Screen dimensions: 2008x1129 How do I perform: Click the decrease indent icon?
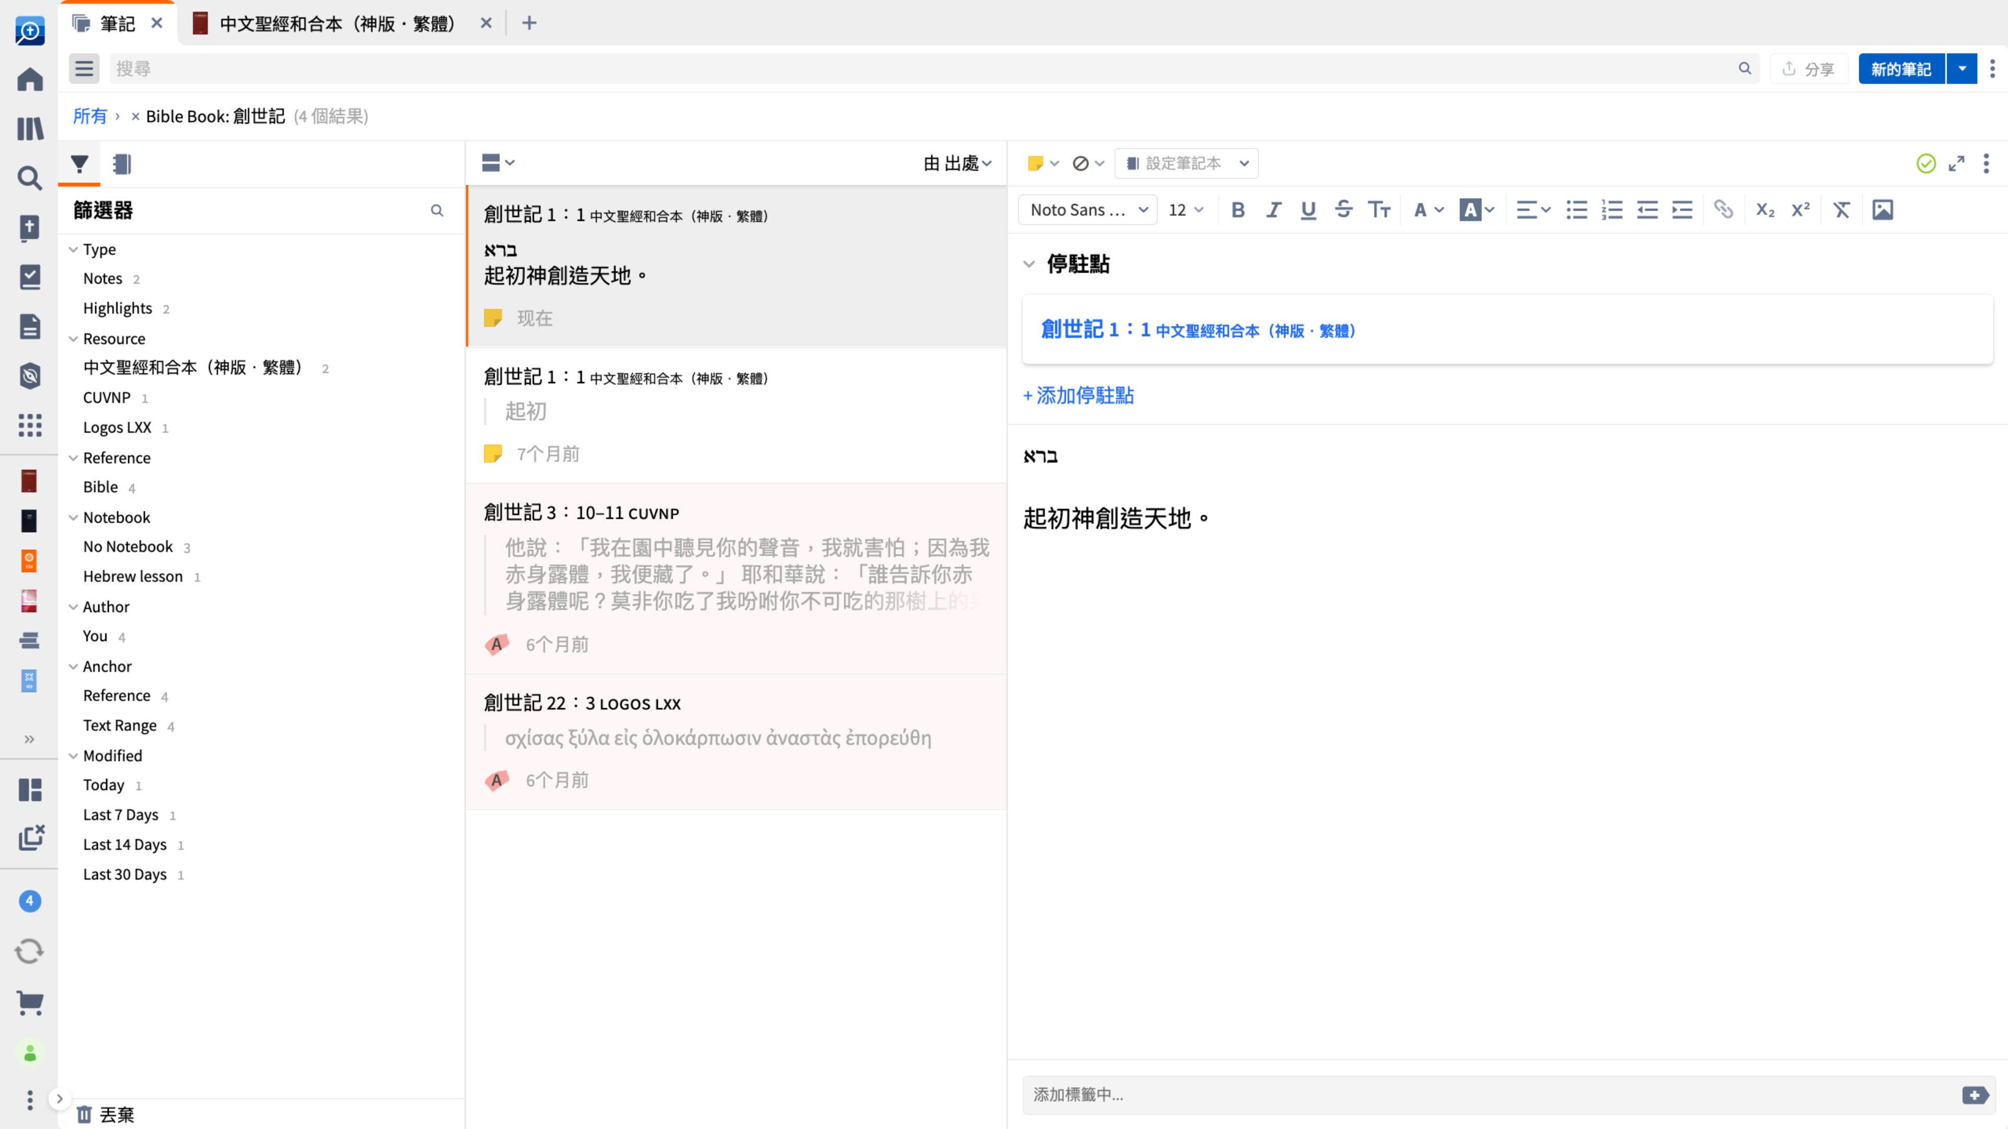(1646, 210)
